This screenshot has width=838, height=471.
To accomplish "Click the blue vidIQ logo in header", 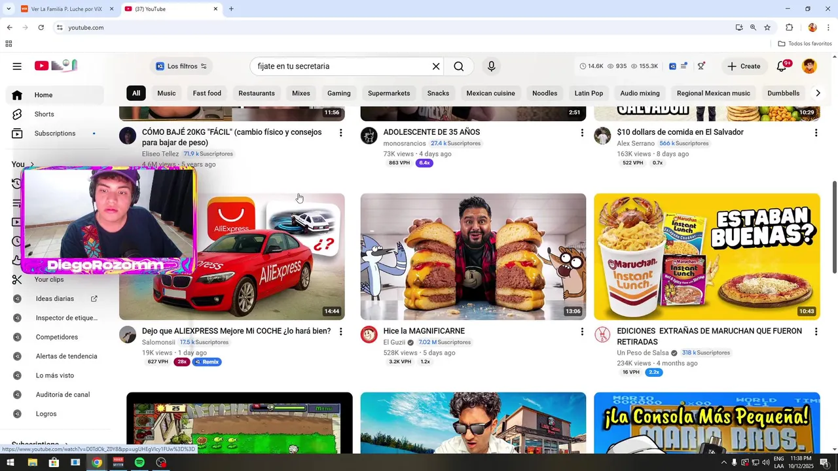I will (x=672, y=66).
